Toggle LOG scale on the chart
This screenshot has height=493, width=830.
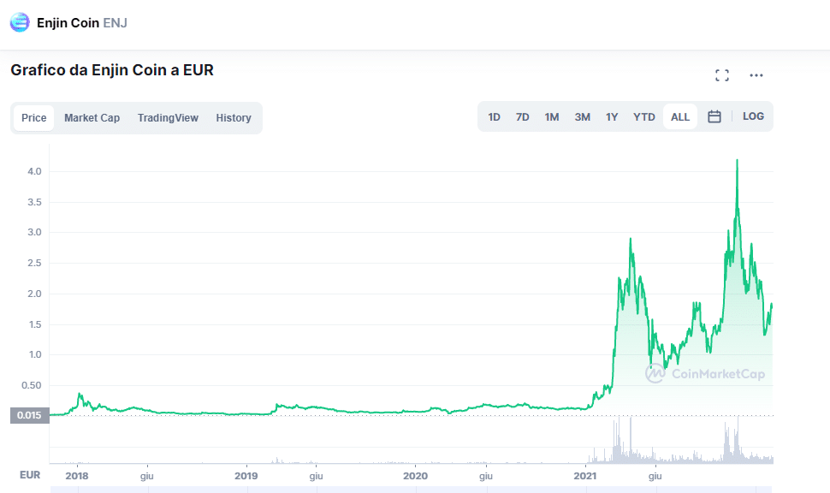coord(753,116)
